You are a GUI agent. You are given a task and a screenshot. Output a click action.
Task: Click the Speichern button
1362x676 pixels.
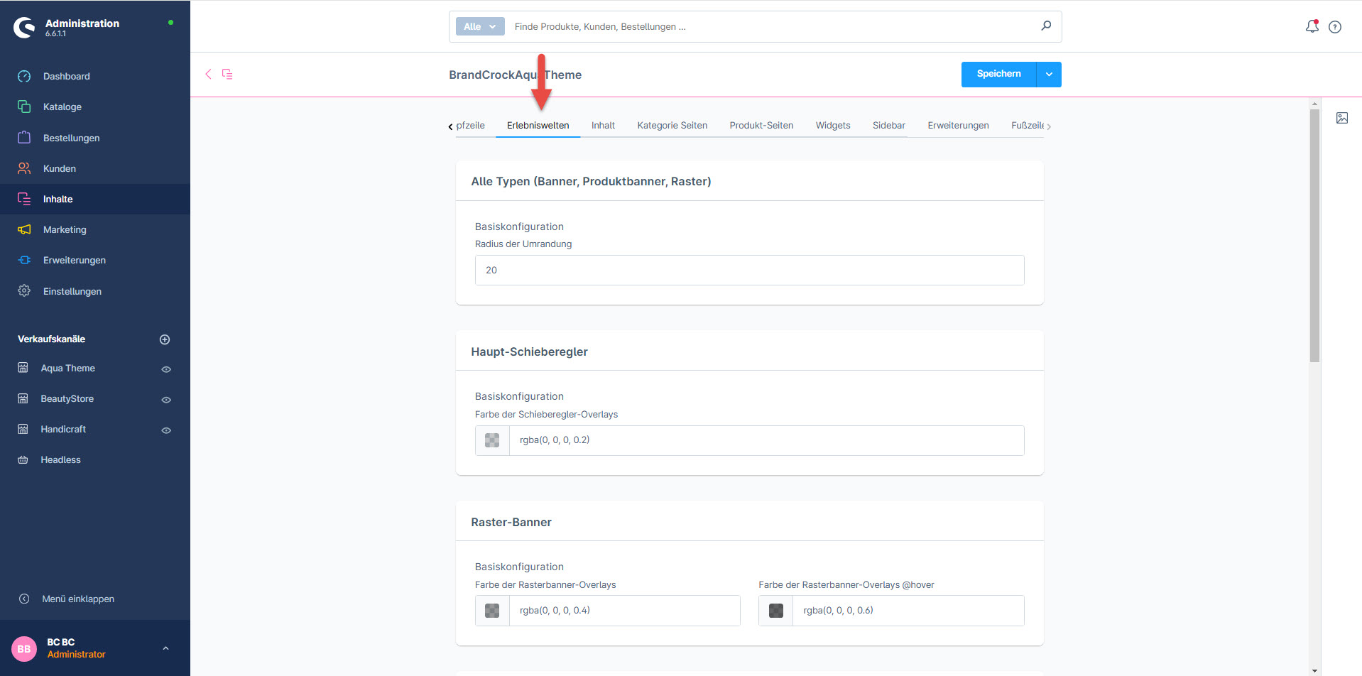998,74
